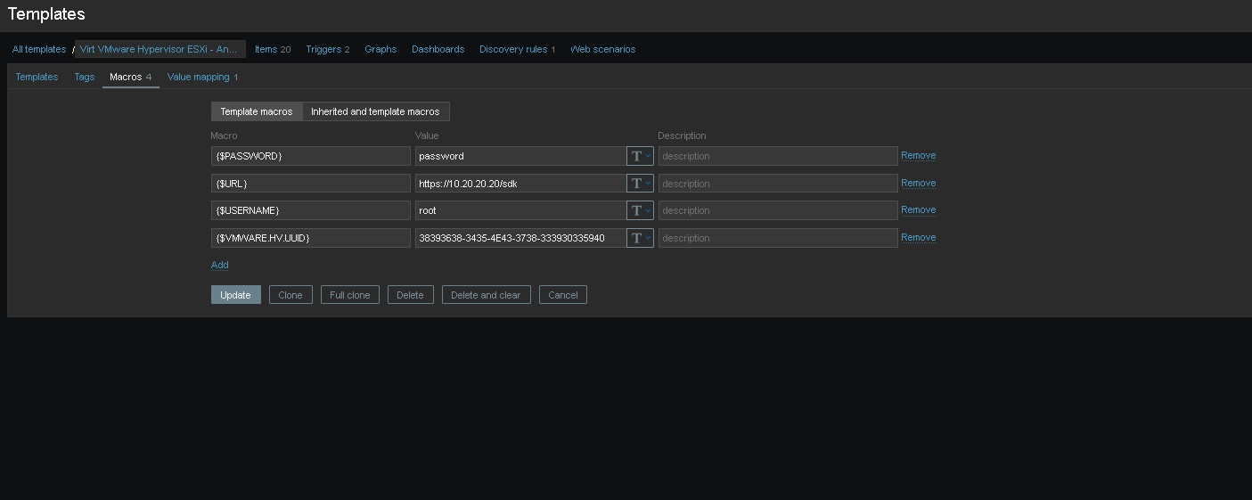The image size is (1252, 500).
Task: Open value type dropdown for {$PASSWORD} macro
Action: [640, 156]
